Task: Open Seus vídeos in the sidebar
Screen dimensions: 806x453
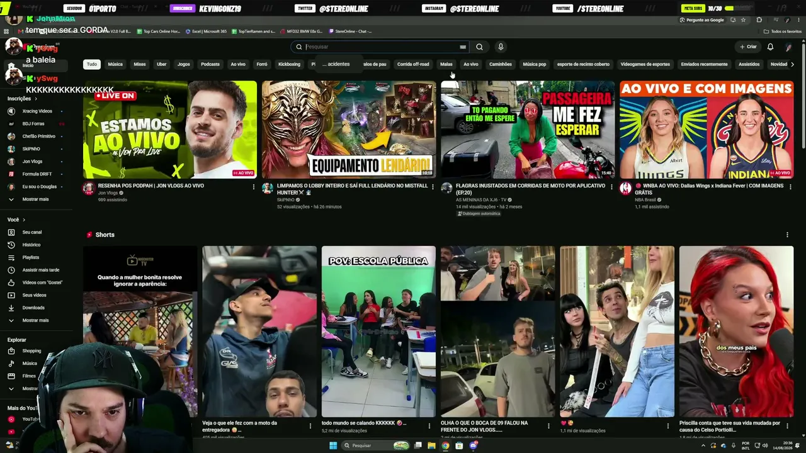Action: tap(35, 295)
